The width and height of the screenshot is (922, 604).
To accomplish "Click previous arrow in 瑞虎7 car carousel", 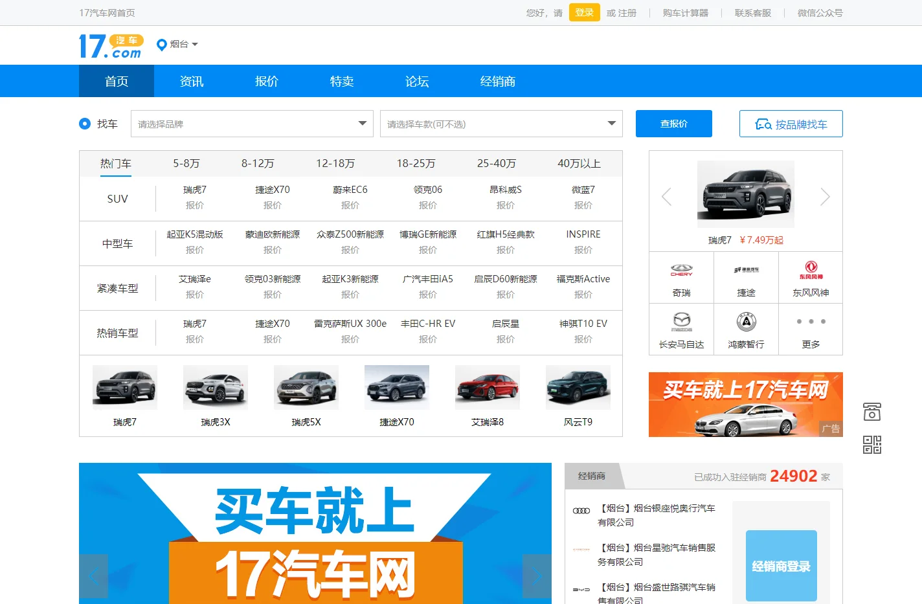I will click(666, 197).
